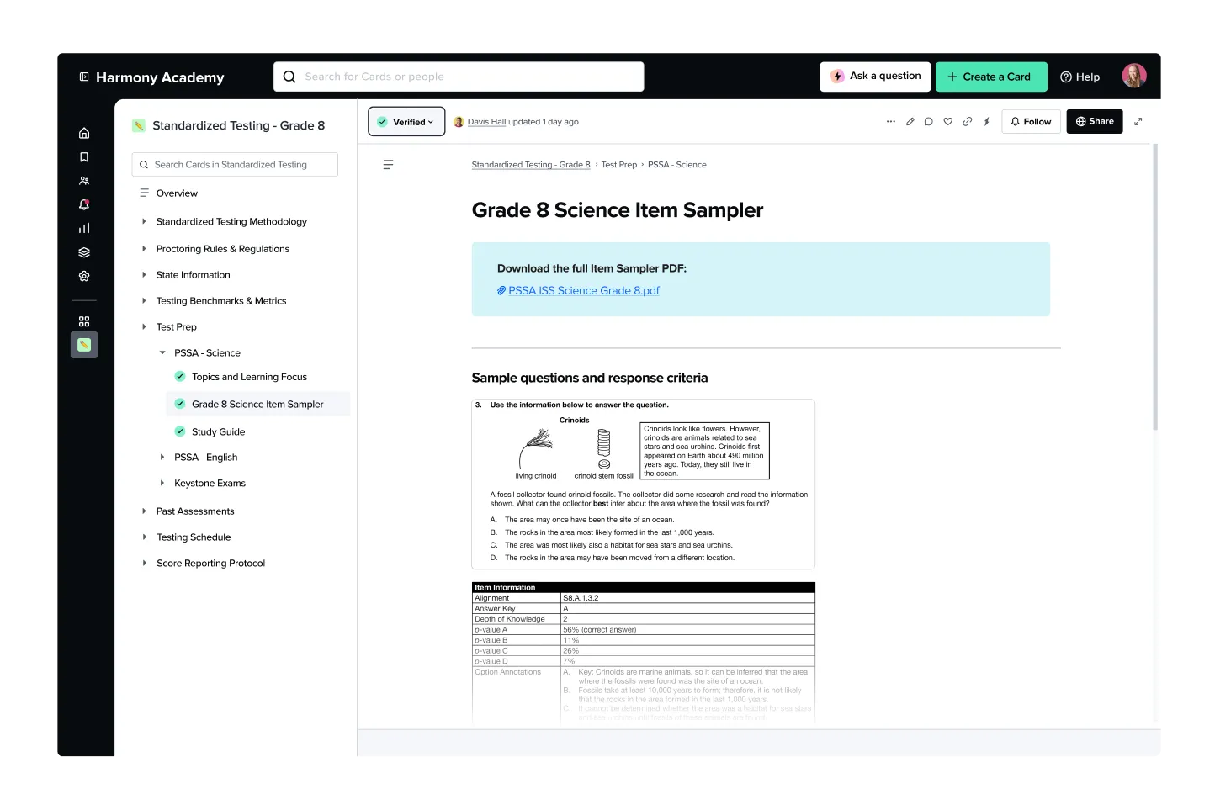The height and width of the screenshot is (810, 1215).
Task: Open comments using the speech bubble icon
Action: pos(928,121)
